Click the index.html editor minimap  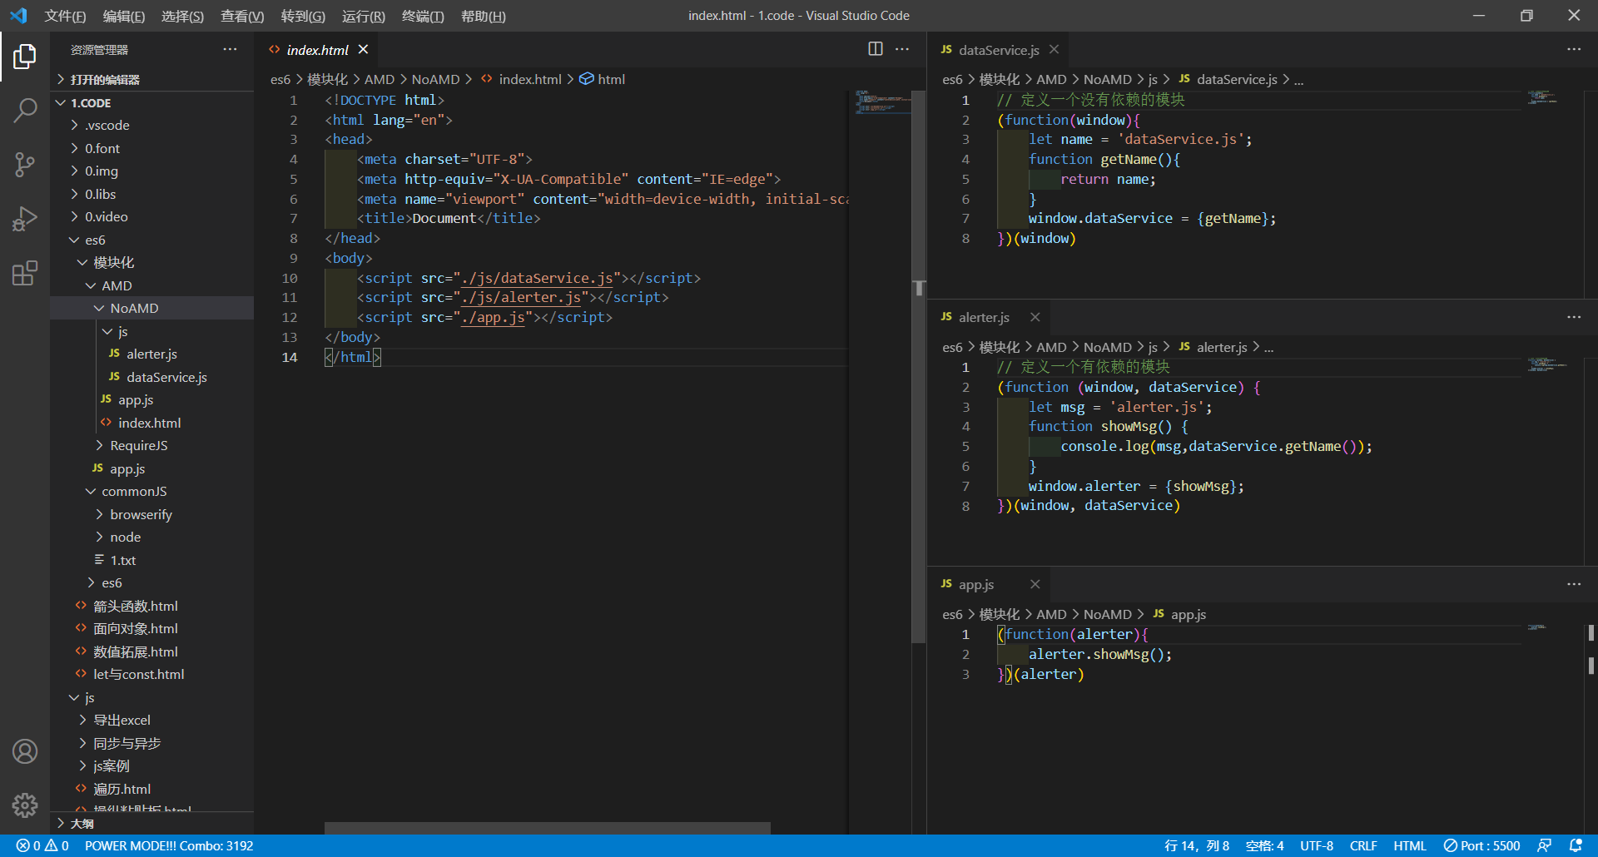[883, 103]
